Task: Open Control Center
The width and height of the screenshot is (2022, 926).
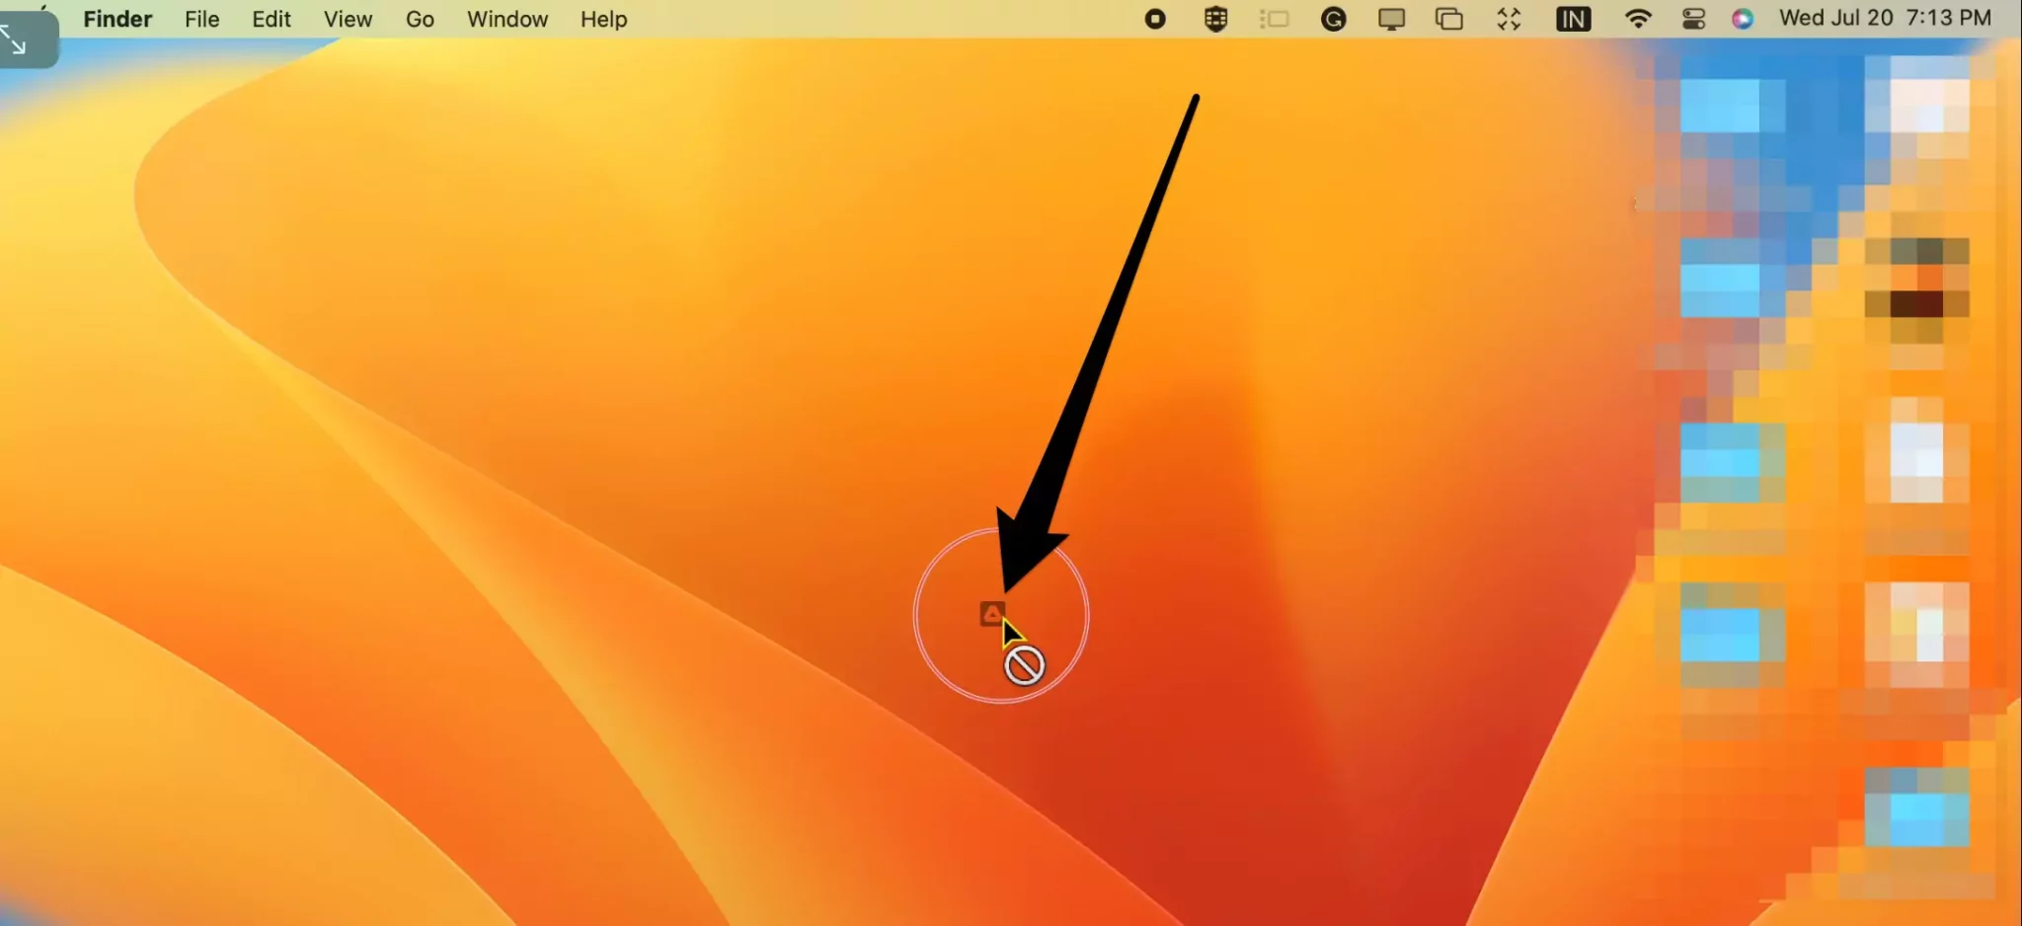Action: pyautogui.click(x=1694, y=19)
